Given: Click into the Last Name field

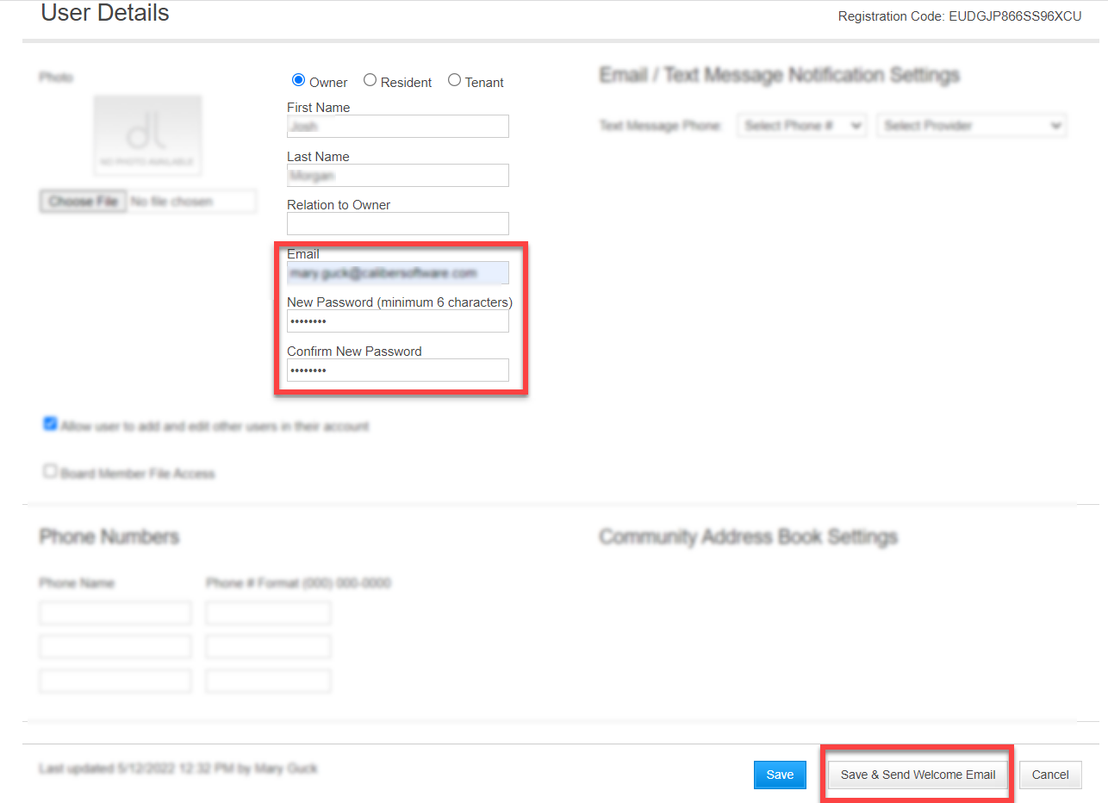Looking at the screenshot, I should 397,176.
